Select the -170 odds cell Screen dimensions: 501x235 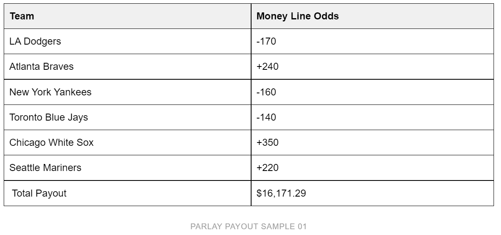(x=372, y=41)
